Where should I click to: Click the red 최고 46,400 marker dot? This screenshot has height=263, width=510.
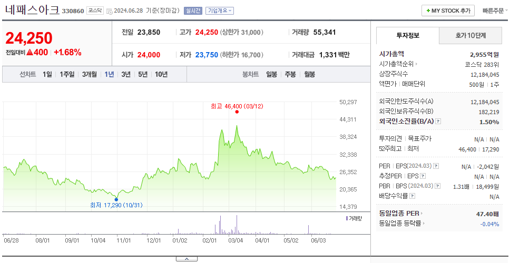(x=237, y=112)
